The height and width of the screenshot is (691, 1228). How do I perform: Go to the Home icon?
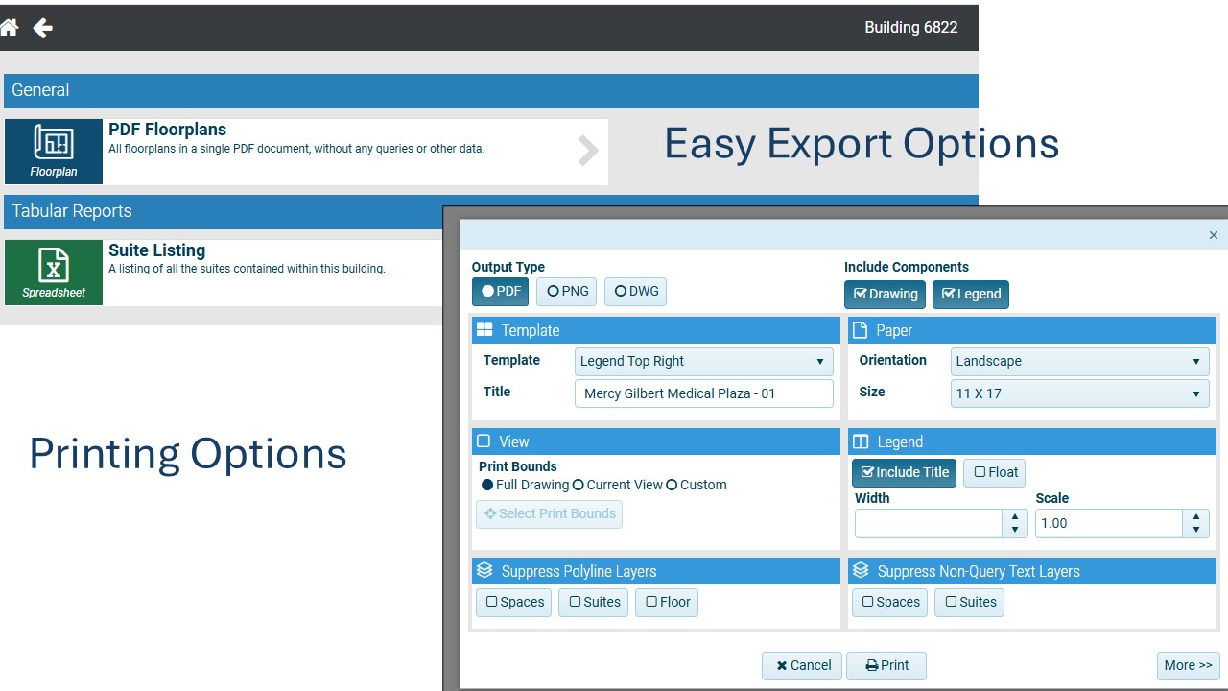tap(9, 28)
